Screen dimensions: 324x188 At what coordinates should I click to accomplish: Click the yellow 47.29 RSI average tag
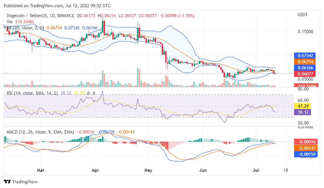coord(303,106)
